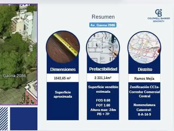Select the 'Prefactibilidad' heading
This screenshot has width=174, height=131.
103,69
